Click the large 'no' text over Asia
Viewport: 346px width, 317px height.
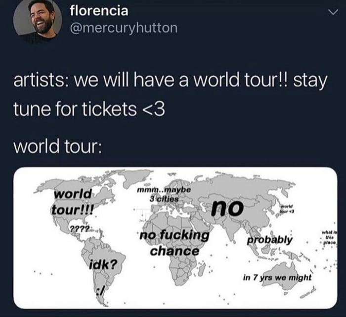tap(227, 208)
